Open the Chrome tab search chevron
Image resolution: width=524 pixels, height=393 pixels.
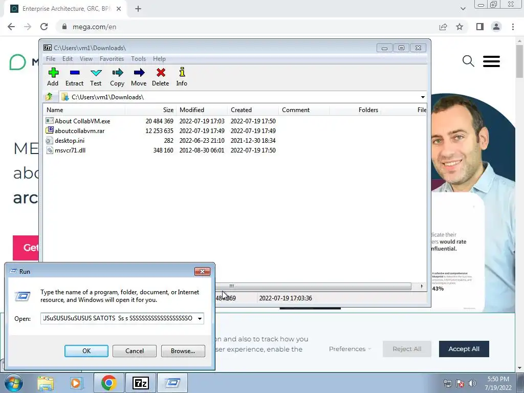[463, 9]
